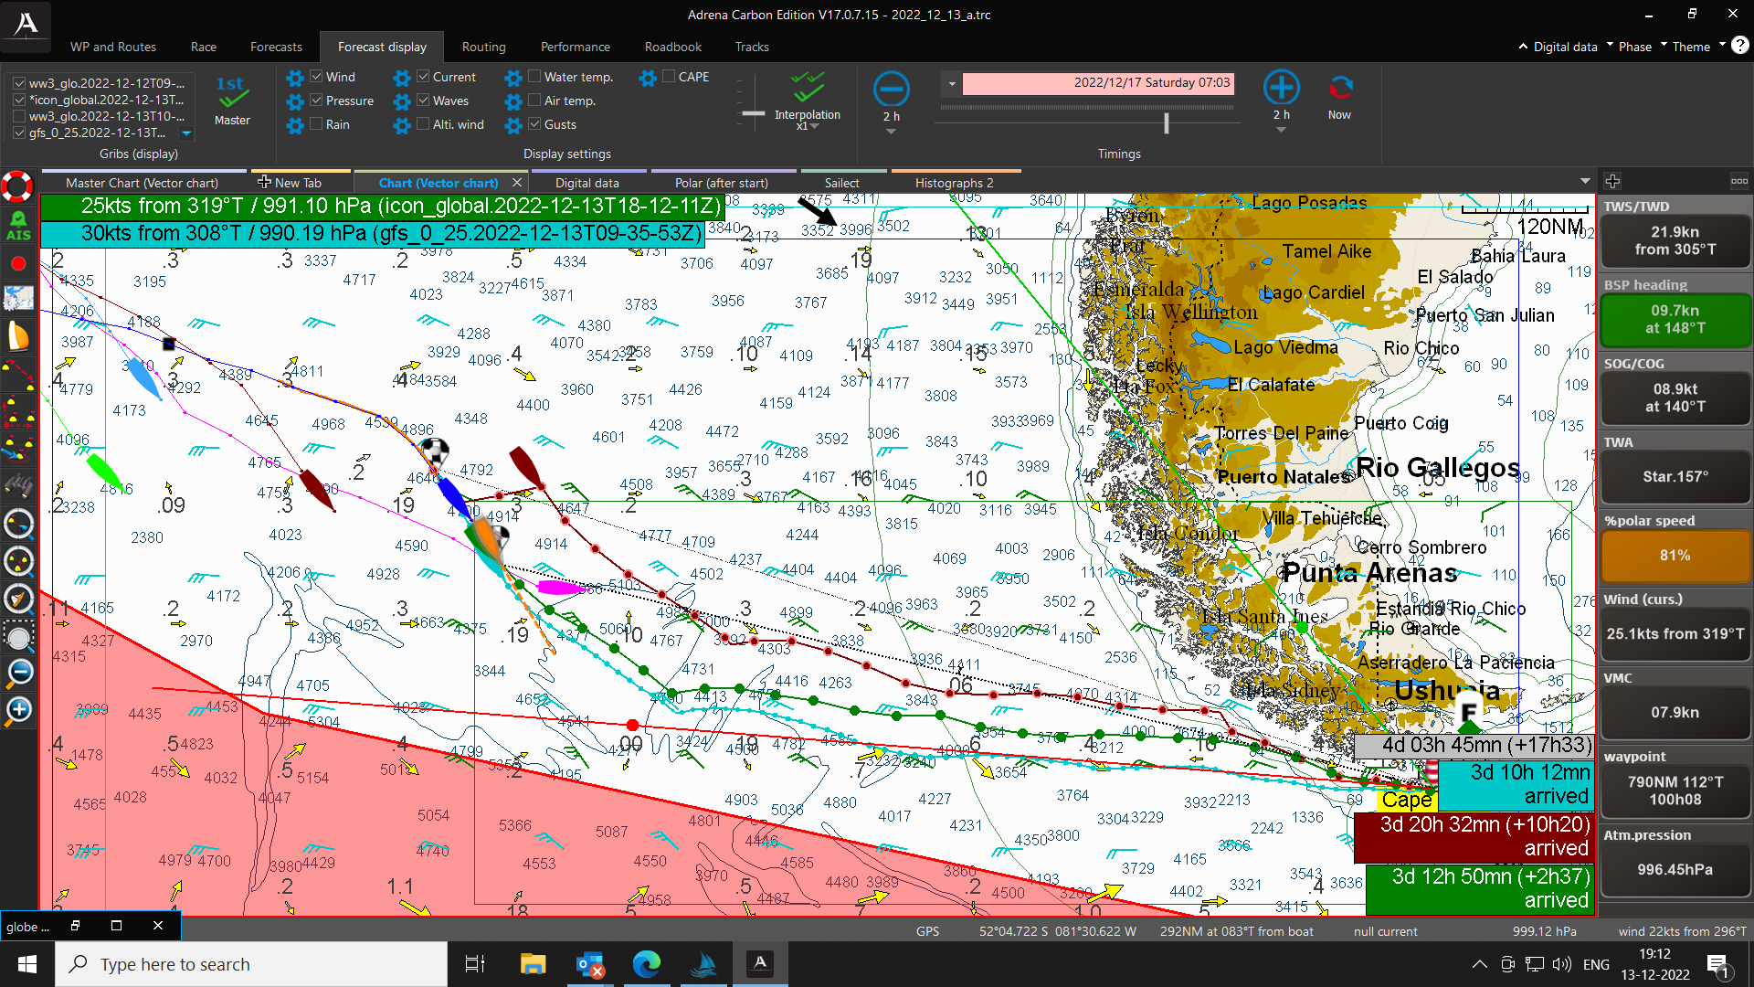Open the Digital data dropdown

[1564, 47]
